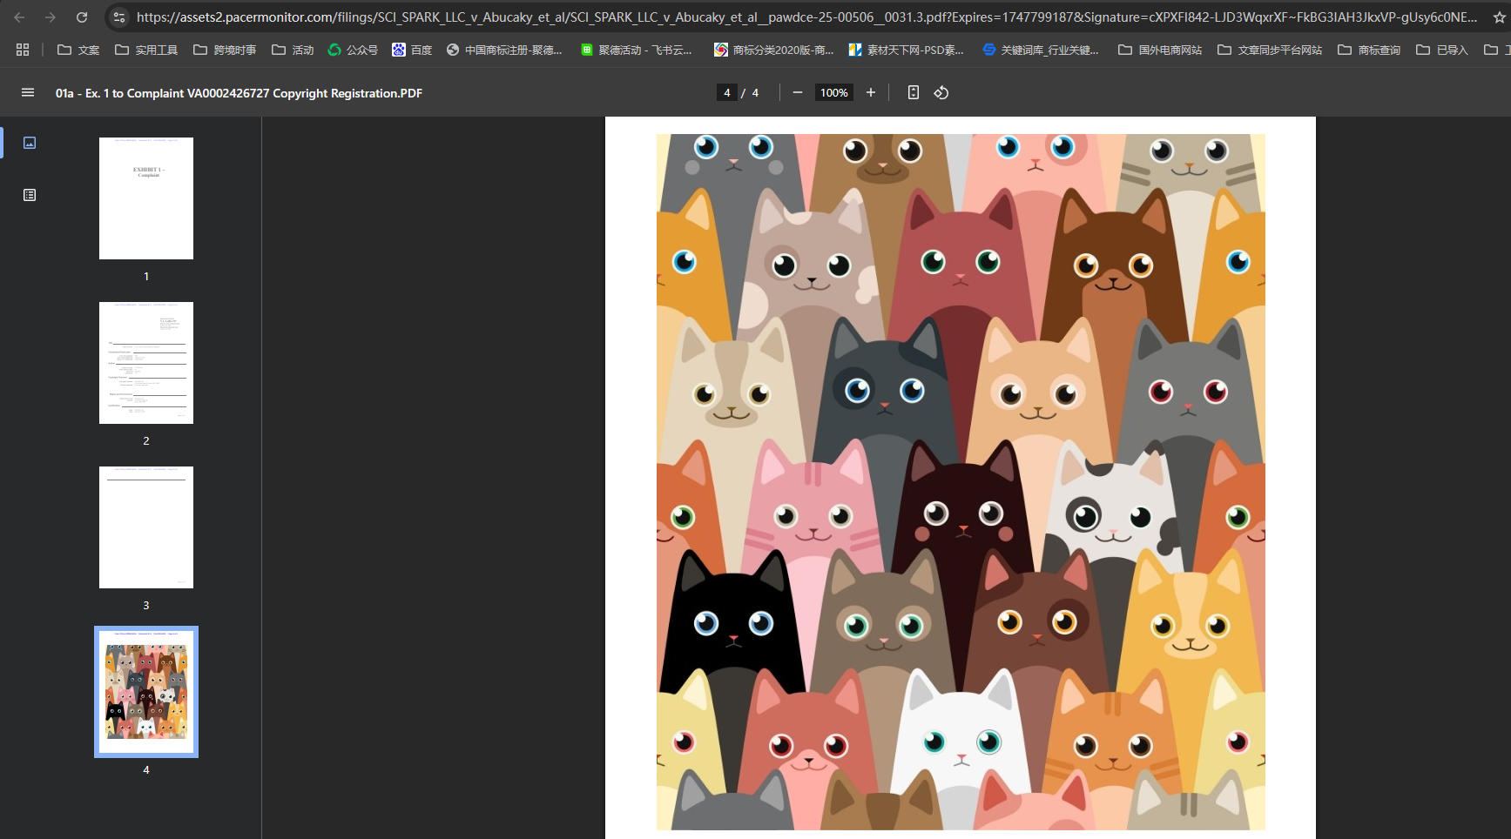Select page 1 thumbnail
The height and width of the screenshot is (839, 1511).
[x=146, y=198]
